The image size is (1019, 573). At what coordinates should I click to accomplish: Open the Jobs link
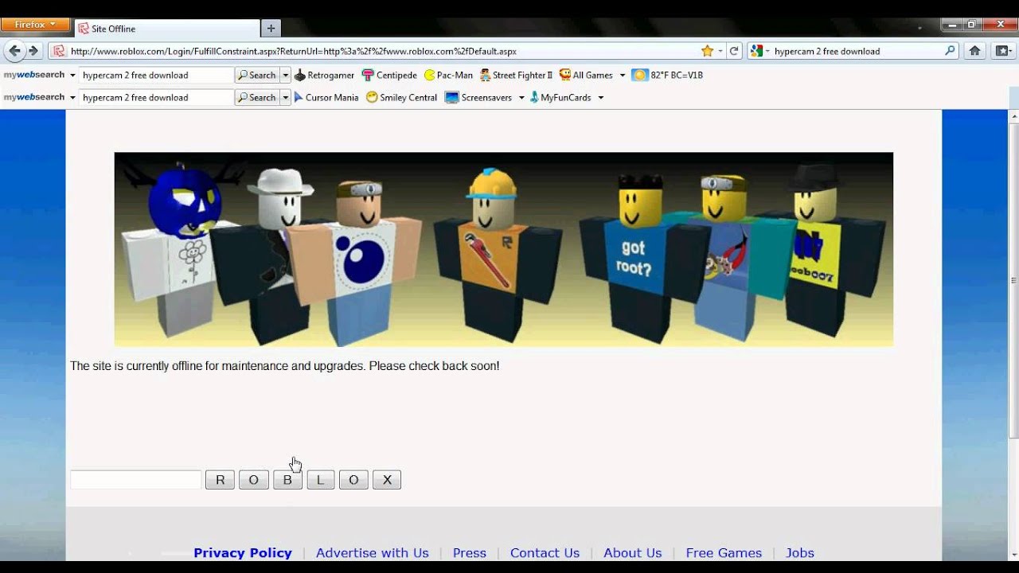[x=800, y=552]
